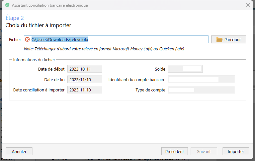Click 'Choix du fichier à importer' title
The height and width of the screenshot is (161, 255).
pyautogui.click(x=39, y=25)
